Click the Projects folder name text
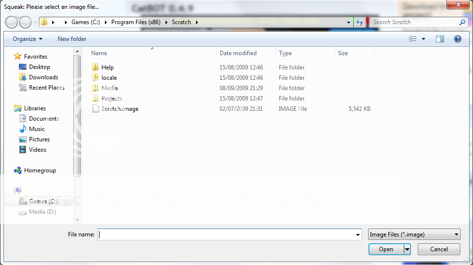Screen dimensions: 473x265 (112, 99)
